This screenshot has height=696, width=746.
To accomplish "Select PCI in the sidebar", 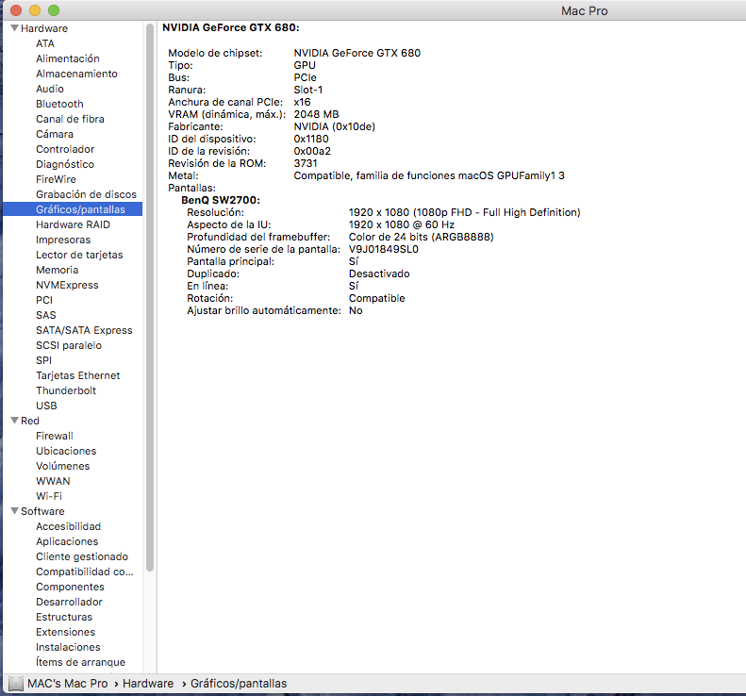I will click(x=44, y=300).
